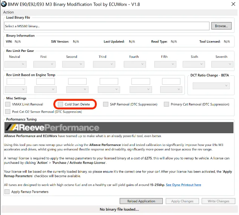Click the Browse... button
This screenshot has width=239, height=215.
[221, 26]
